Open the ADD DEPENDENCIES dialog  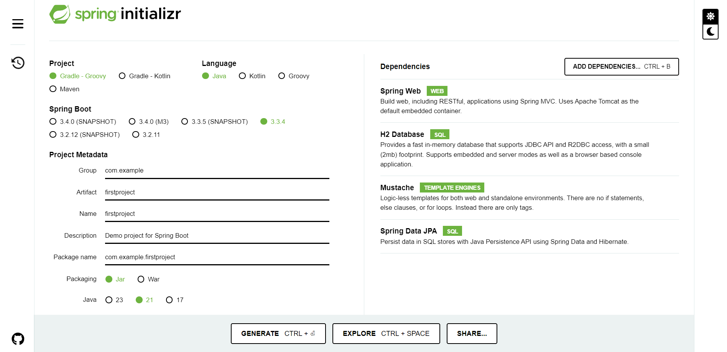pos(621,66)
